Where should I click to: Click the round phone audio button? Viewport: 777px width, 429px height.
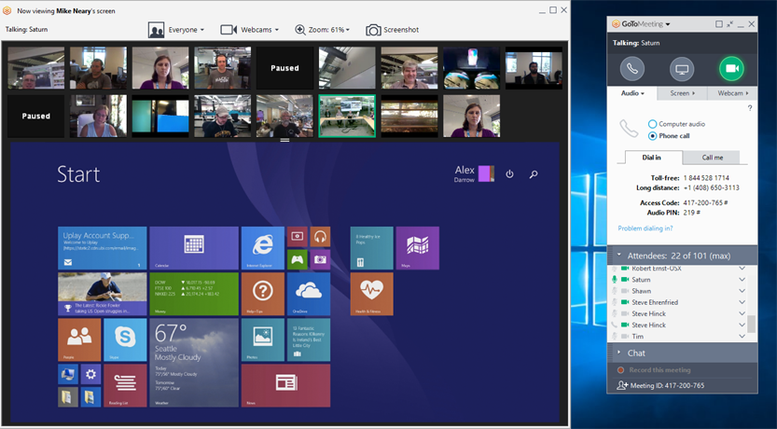631,68
